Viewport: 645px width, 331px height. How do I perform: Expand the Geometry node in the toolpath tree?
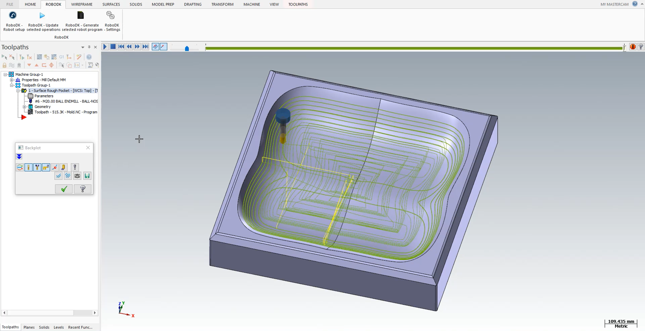pos(24,106)
